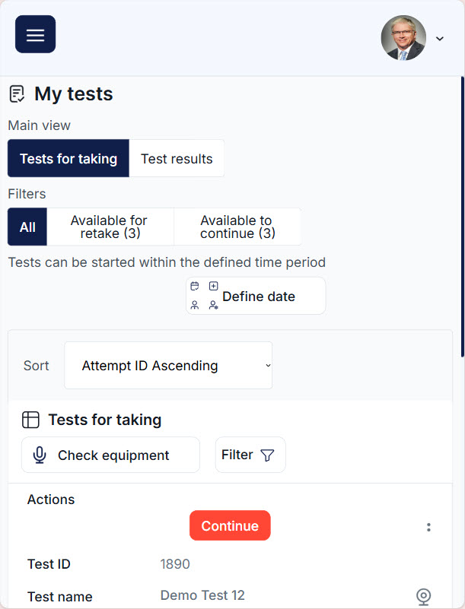Click the person icon beside Define date

tap(195, 305)
